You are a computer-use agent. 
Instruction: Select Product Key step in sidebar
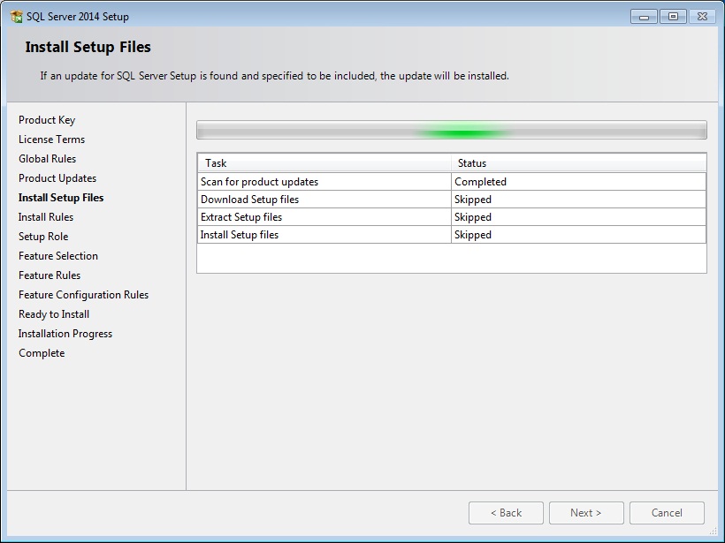tap(47, 120)
